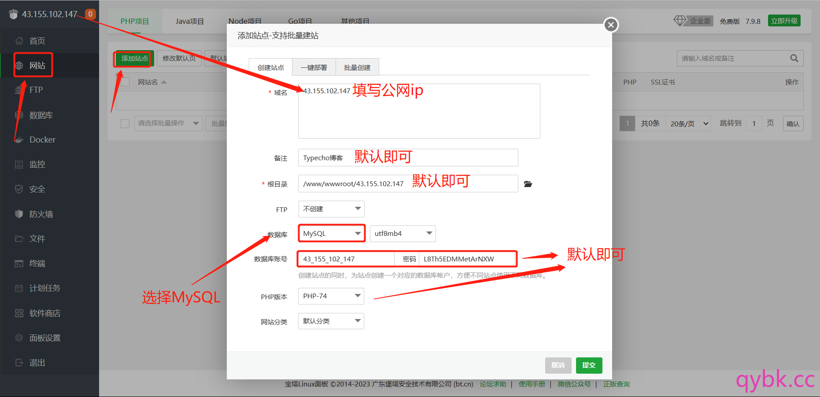Focus the 根目录 root path input
This screenshot has height=397, width=820.
[408, 184]
